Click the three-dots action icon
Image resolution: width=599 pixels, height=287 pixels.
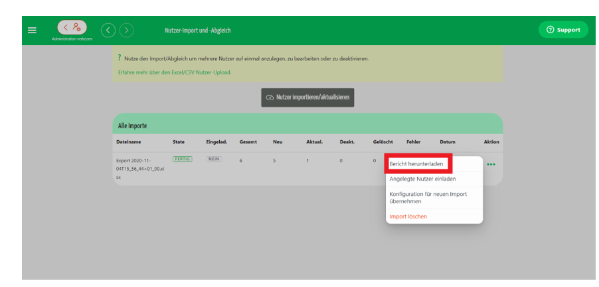click(491, 164)
